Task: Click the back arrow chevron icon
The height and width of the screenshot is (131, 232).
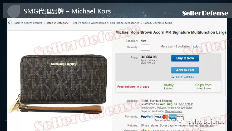Action: point(9,23)
